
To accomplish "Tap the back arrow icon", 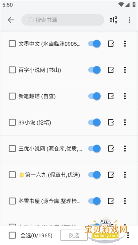I will [x=11, y=20].
